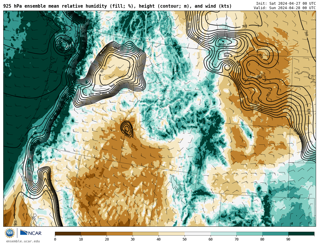This screenshot has height=245, width=319.
Task: Click the colorbar tick label 30
Action: pos(133,239)
